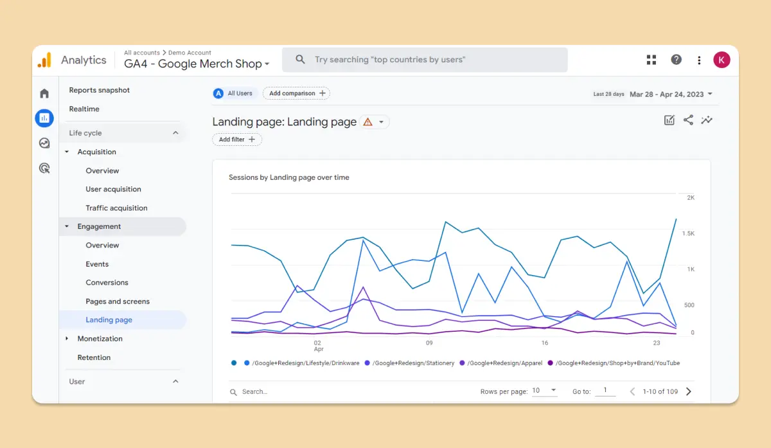This screenshot has height=448, width=771.
Task: Click the Sessions by Landing page over time title
Action: click(x=289, y=177)
